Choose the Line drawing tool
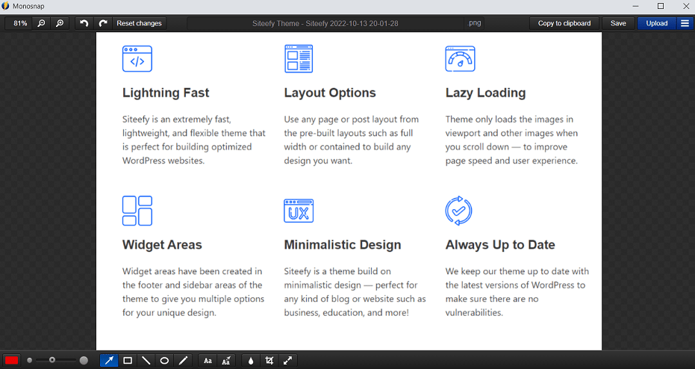The image size is (695, 369). click(x=146, y=361)
